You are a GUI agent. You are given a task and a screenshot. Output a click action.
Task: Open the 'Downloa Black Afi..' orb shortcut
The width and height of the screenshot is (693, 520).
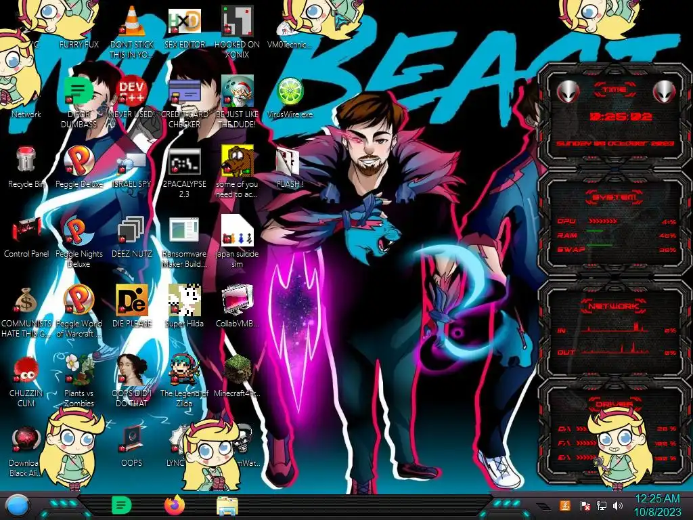pos(26,439)
